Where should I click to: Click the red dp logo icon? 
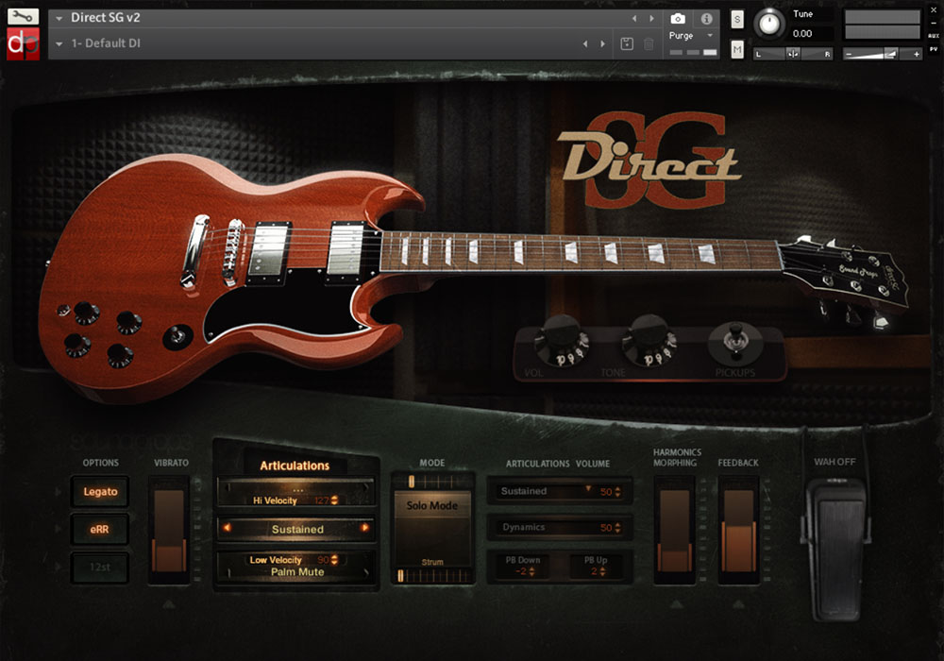23,43
